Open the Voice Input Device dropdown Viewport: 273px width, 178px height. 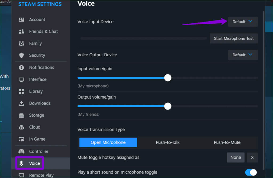pyautogui.click(x=243, y=22)
